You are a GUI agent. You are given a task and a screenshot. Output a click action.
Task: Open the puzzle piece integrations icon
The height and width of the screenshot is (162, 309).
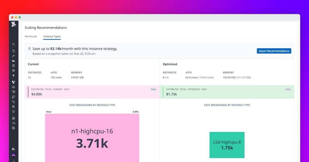[13, 149]
